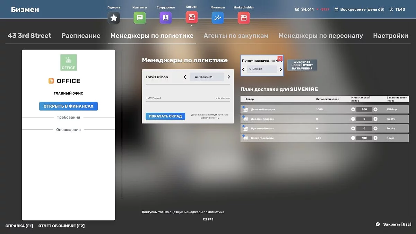Image resolution: width=416 pixels, height=234 pixels.
Task: Click the SUVENIRE destination selector field
Action: click(262, 69)
